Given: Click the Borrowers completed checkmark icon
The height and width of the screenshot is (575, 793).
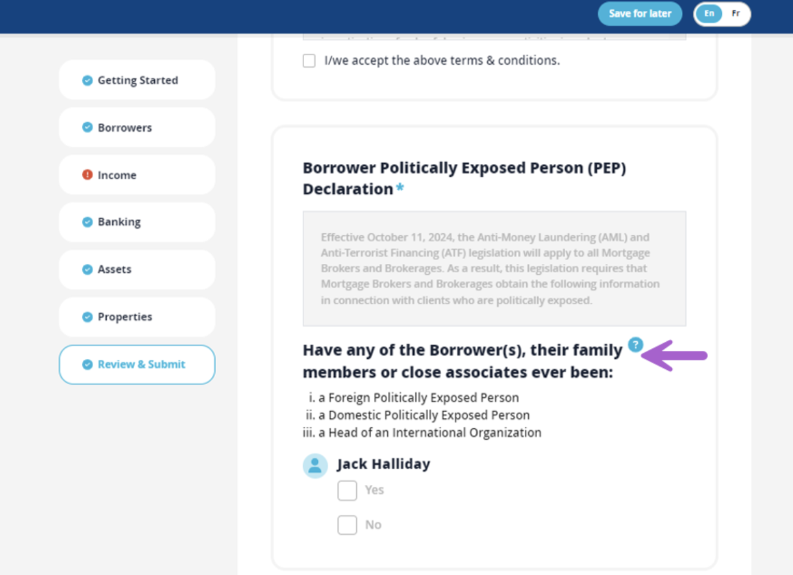Looking at the screenshot, I should 87,127.
